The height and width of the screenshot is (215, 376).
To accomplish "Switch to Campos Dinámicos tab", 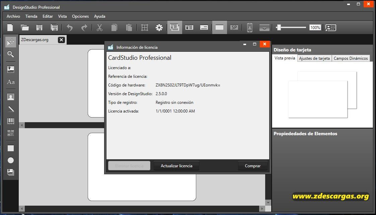I will (351, 58).
